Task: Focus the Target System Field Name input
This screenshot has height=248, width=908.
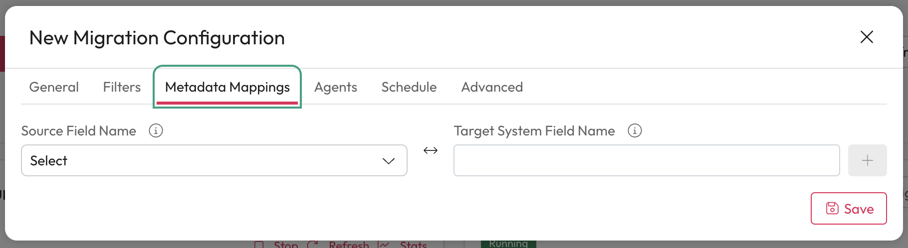Action: [647, 160]
